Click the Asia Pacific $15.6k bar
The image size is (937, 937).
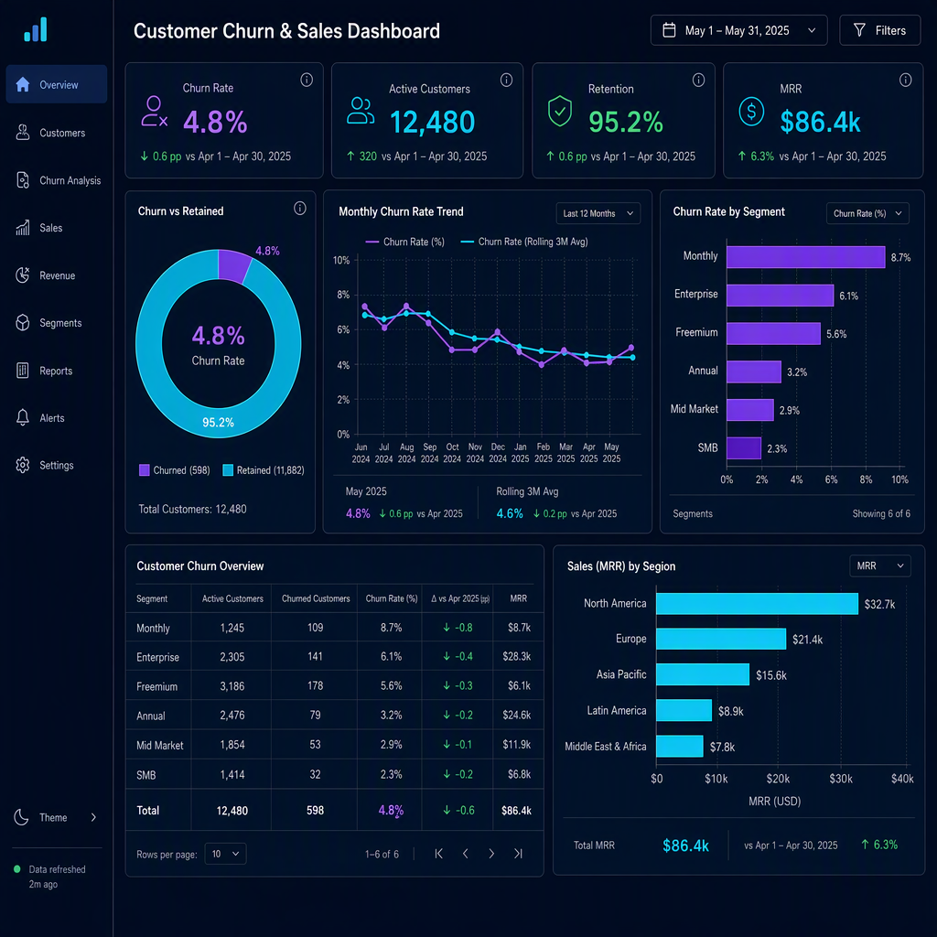point(703,674)
